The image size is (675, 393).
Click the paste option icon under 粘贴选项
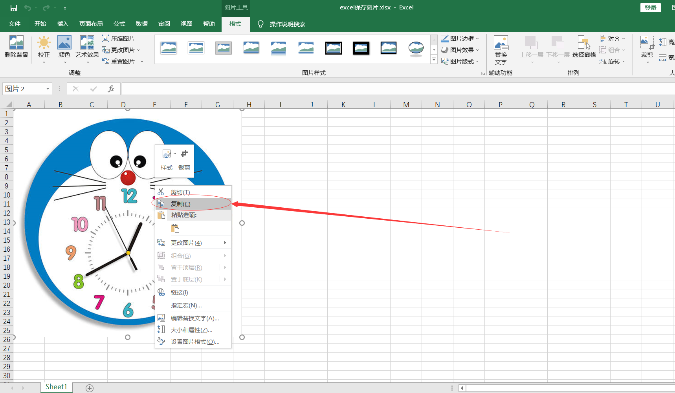tap(175, 228)
